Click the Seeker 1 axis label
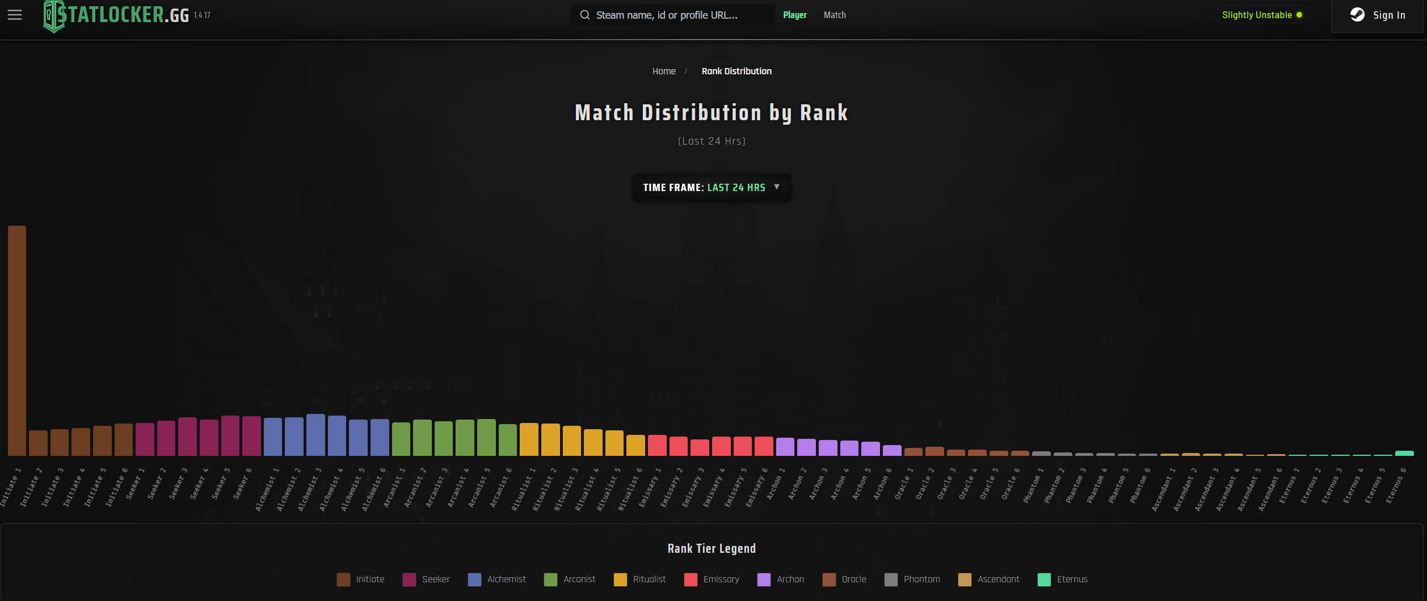Screen dimensions: 1427x601 click(x=135, y=483)
